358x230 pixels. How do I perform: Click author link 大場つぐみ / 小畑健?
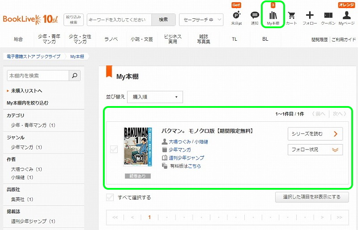pos(188,142)
